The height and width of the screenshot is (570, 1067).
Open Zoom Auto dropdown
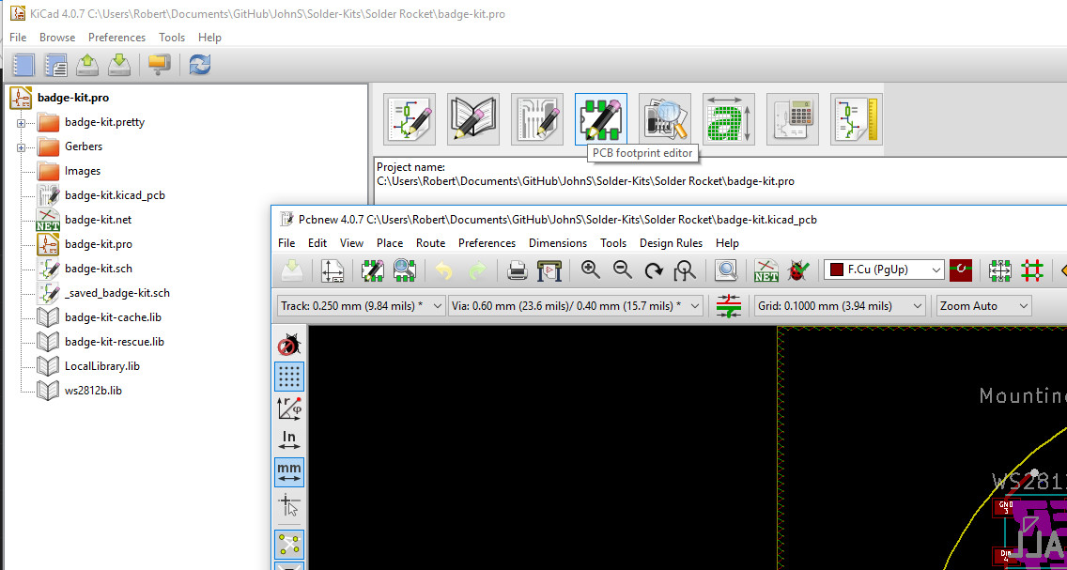pyautogui.click(x=984, y=306)
